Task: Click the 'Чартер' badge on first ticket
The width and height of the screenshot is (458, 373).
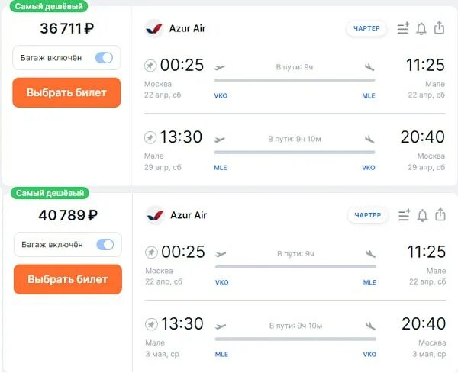Action: click(366, 29)
